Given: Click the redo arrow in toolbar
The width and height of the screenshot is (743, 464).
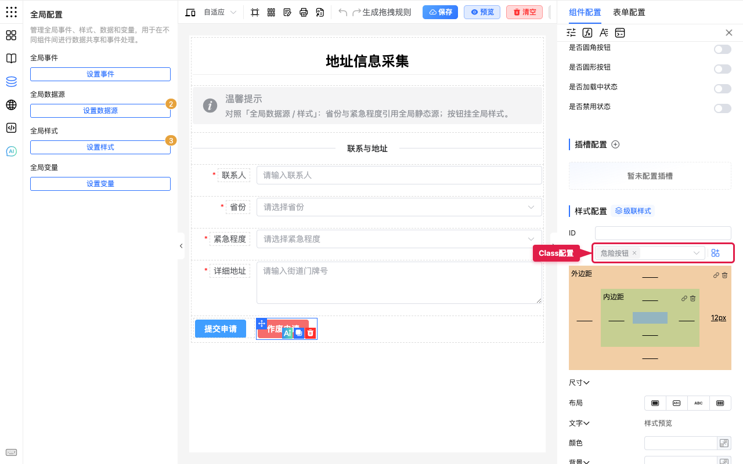Looking at the screenshot, I should pos(357,12).
